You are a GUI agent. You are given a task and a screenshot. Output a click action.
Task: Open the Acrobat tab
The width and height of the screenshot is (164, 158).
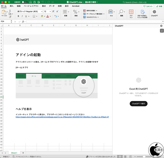pos(76,6)
